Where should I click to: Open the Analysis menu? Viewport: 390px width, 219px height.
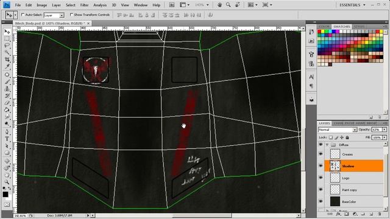coord(100,5)
